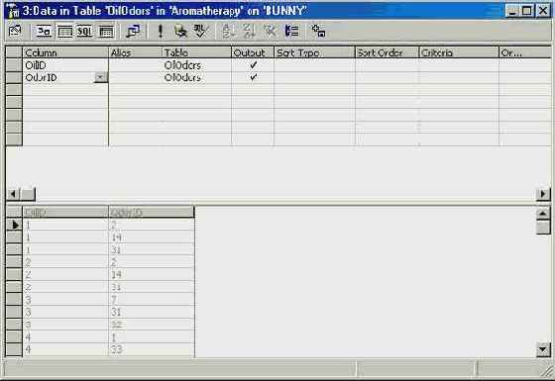Click the Alias header in grid pane
Image resolution: width=555 pixels, height=381 pixels.
(x=135, y=52)
